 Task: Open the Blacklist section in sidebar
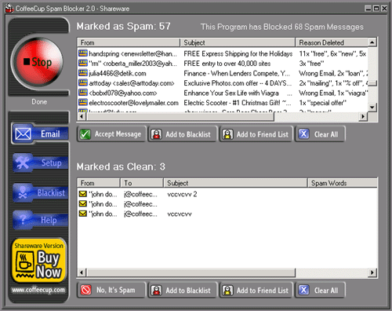click(x=41, y=193)
